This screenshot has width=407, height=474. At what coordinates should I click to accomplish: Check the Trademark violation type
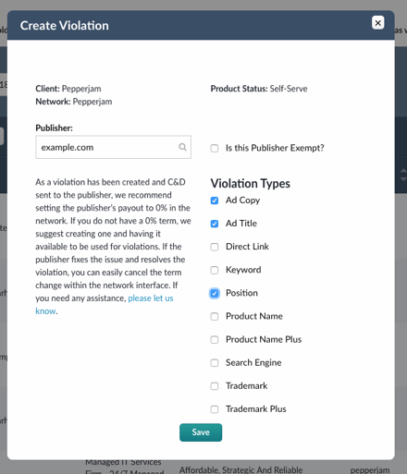pos(215,386)
